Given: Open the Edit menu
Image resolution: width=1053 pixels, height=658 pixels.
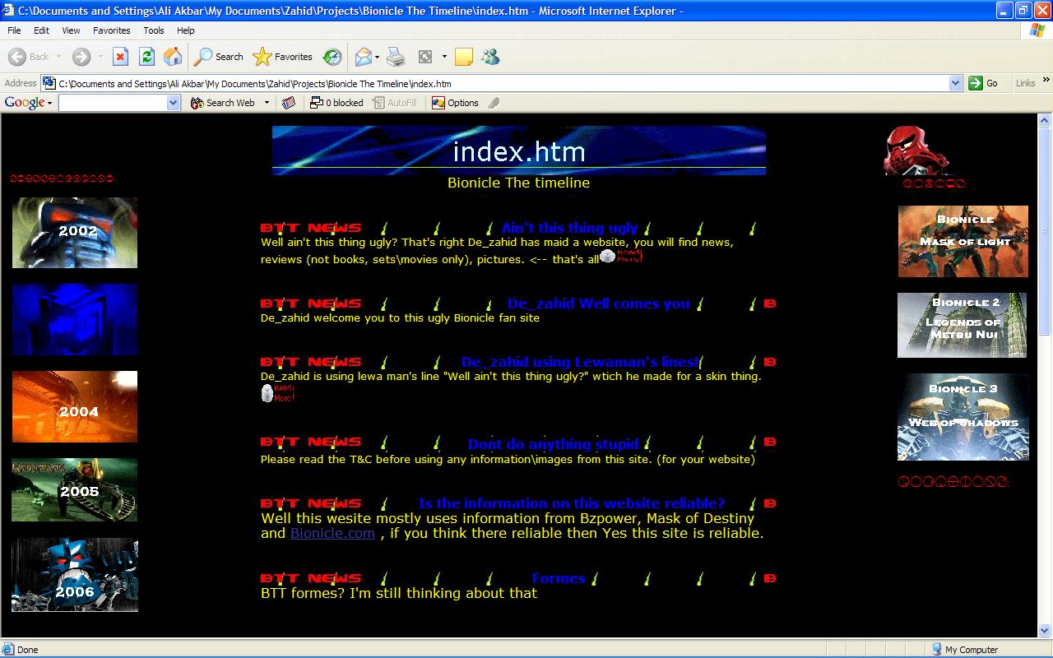Looking at the screenshot, I should 41,30.
